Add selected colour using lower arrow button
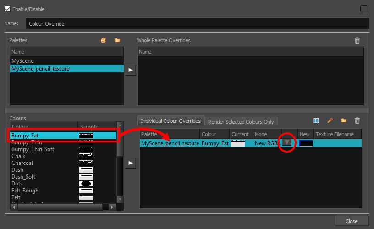374x229 pixels. 131,163
